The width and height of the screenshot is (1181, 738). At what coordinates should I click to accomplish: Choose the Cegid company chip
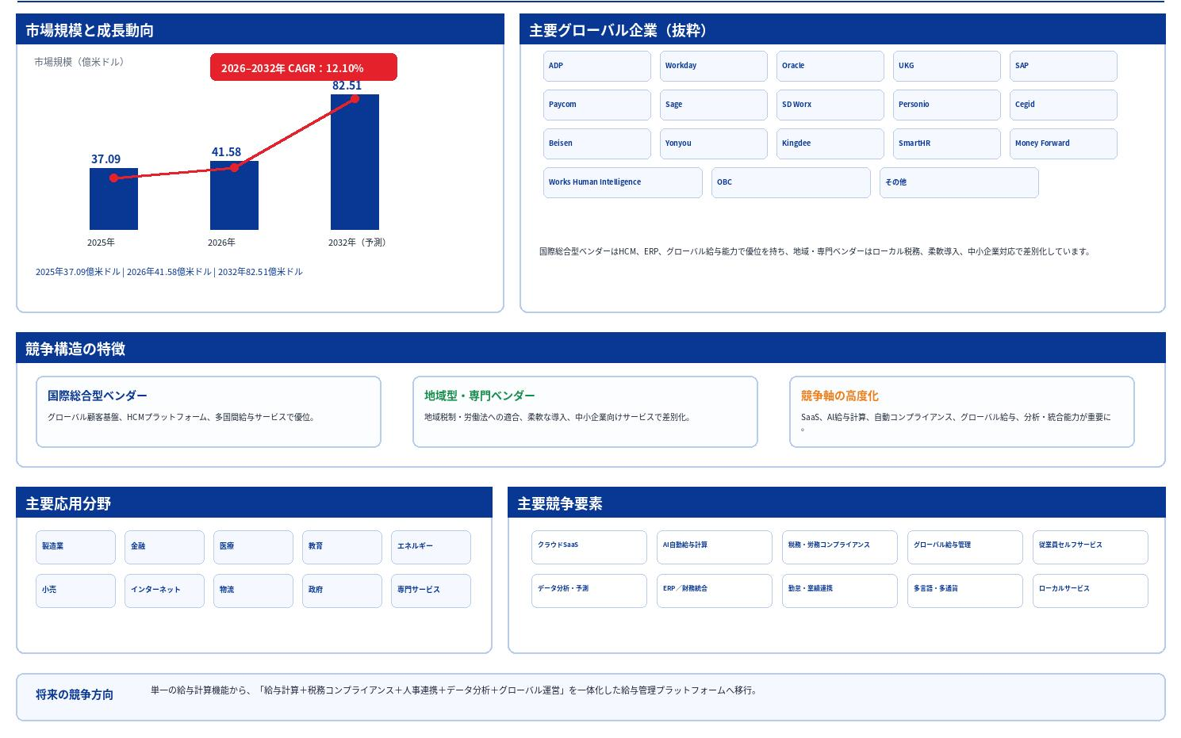click(x=1063, y=105)
